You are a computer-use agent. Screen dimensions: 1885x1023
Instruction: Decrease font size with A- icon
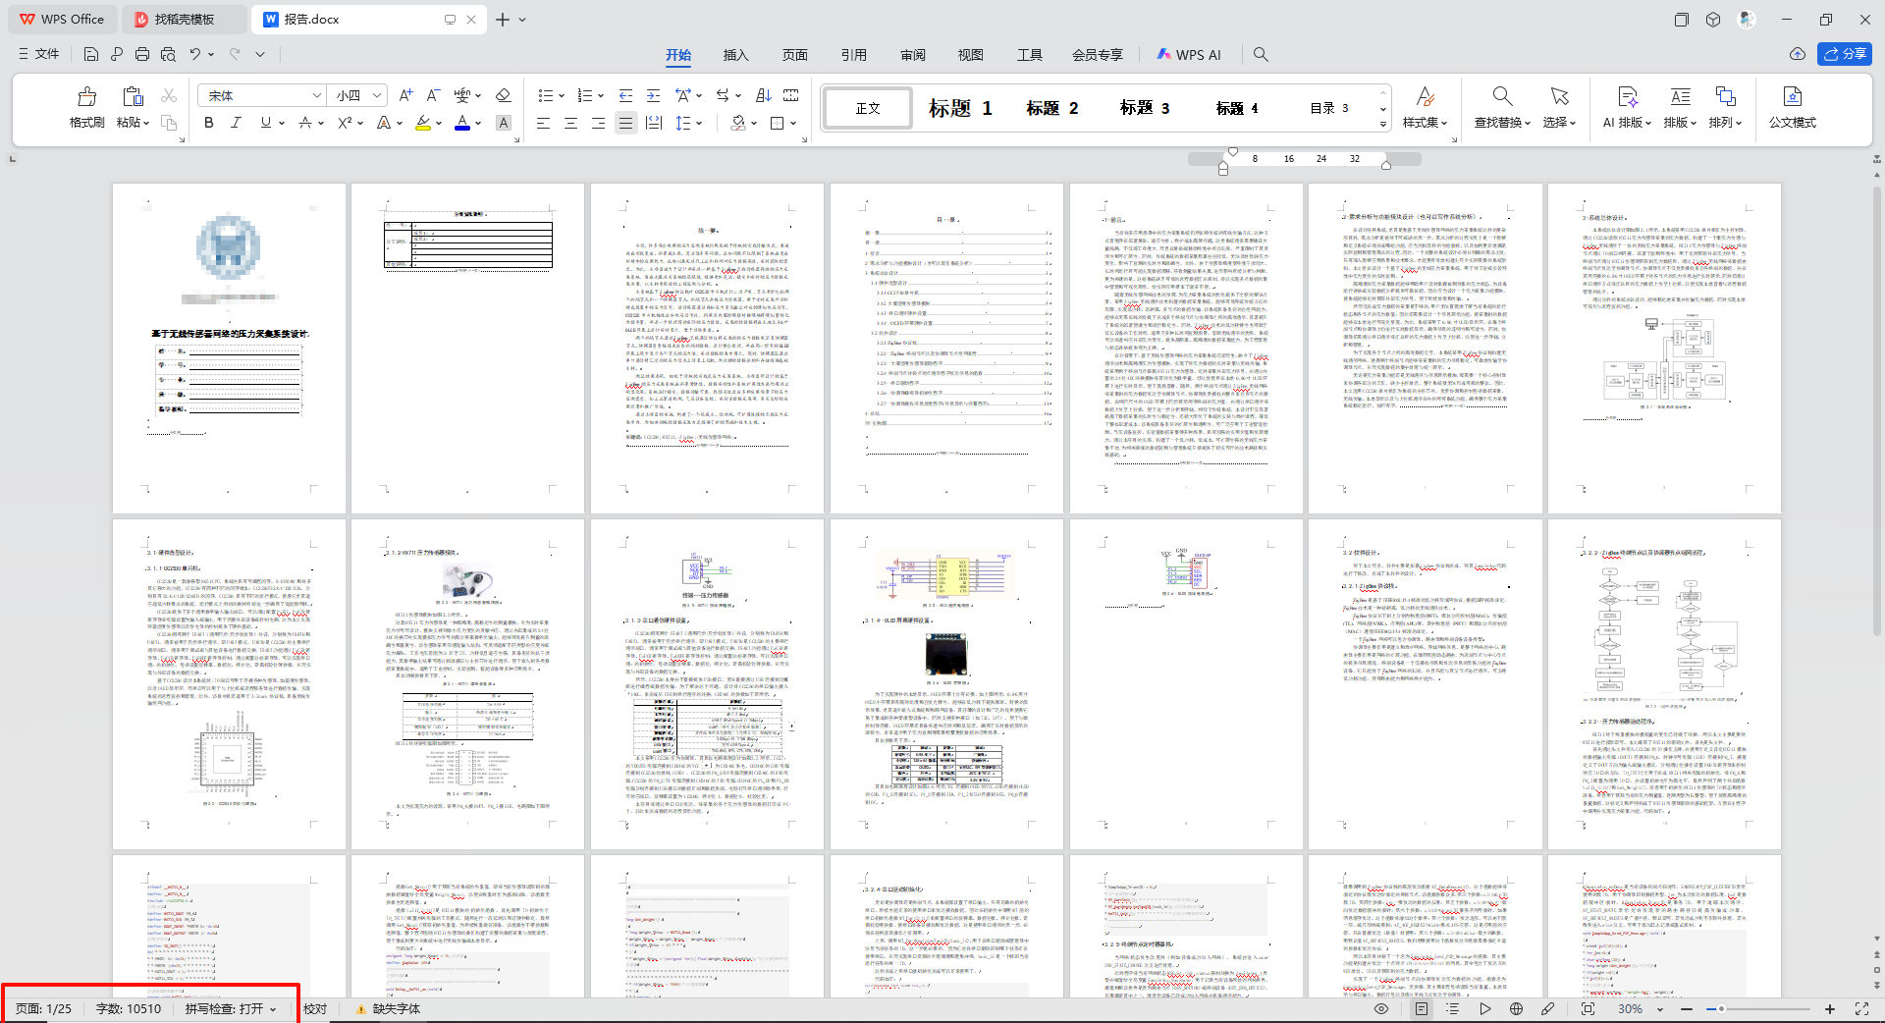pyautogui.click(x=433, y=95)
